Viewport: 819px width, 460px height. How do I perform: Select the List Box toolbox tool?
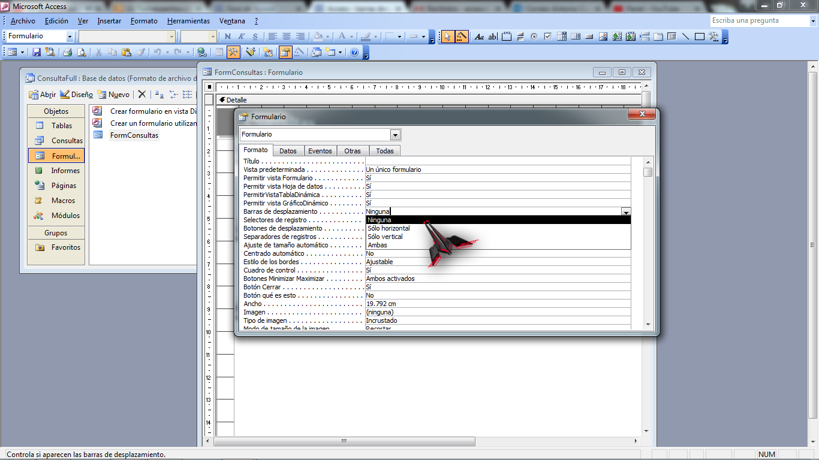click(576, 37)
